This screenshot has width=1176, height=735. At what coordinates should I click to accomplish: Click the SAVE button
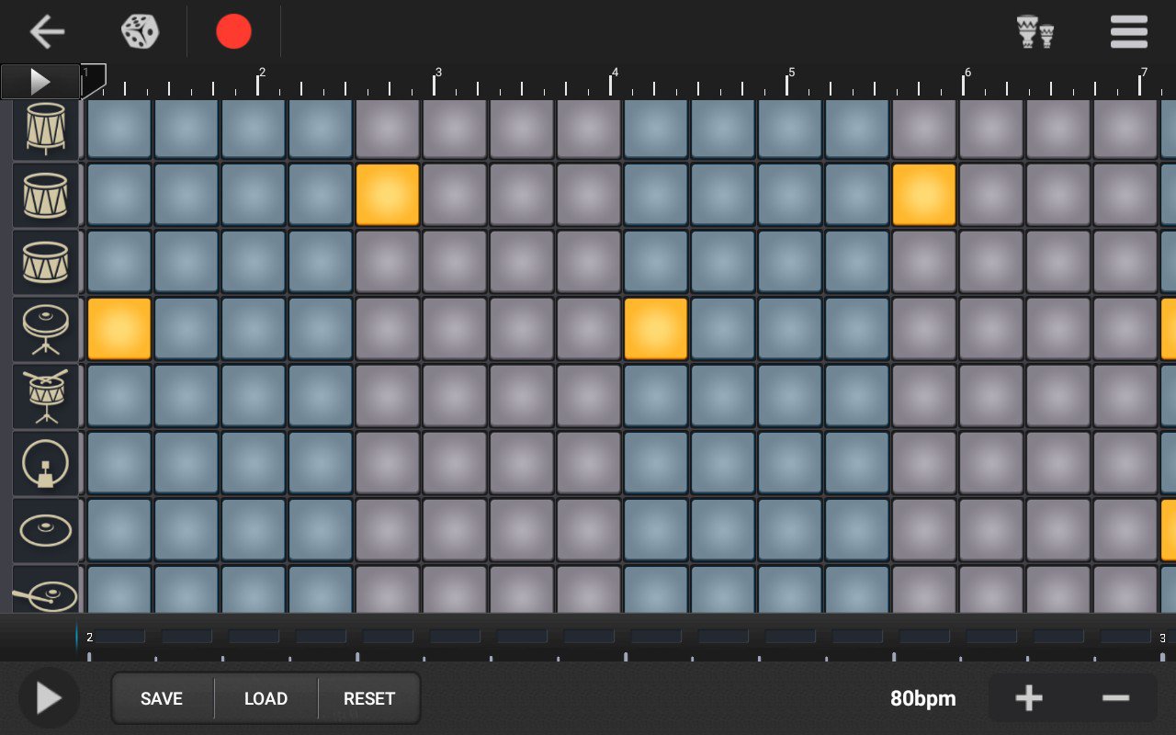point(162,699)
